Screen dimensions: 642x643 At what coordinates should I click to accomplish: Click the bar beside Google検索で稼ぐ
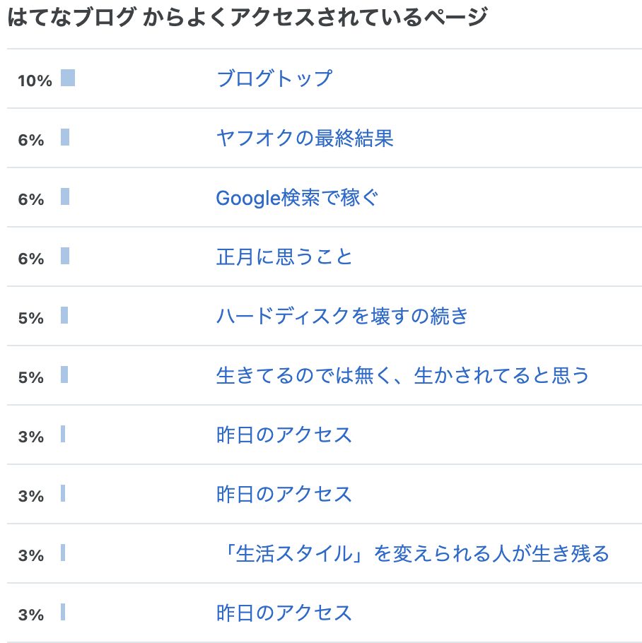(65, 196)
